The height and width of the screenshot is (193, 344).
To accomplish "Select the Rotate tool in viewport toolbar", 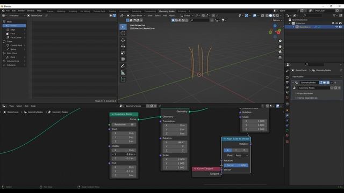I will 123,47.
